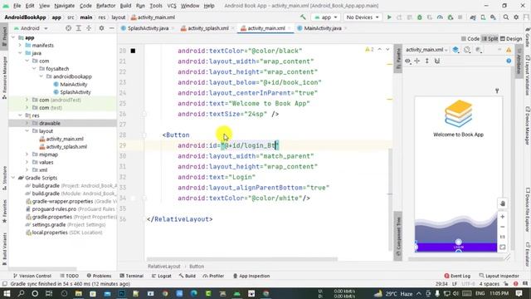
Task: Toggle Build Variants tool window
Action: click(4, 249)
